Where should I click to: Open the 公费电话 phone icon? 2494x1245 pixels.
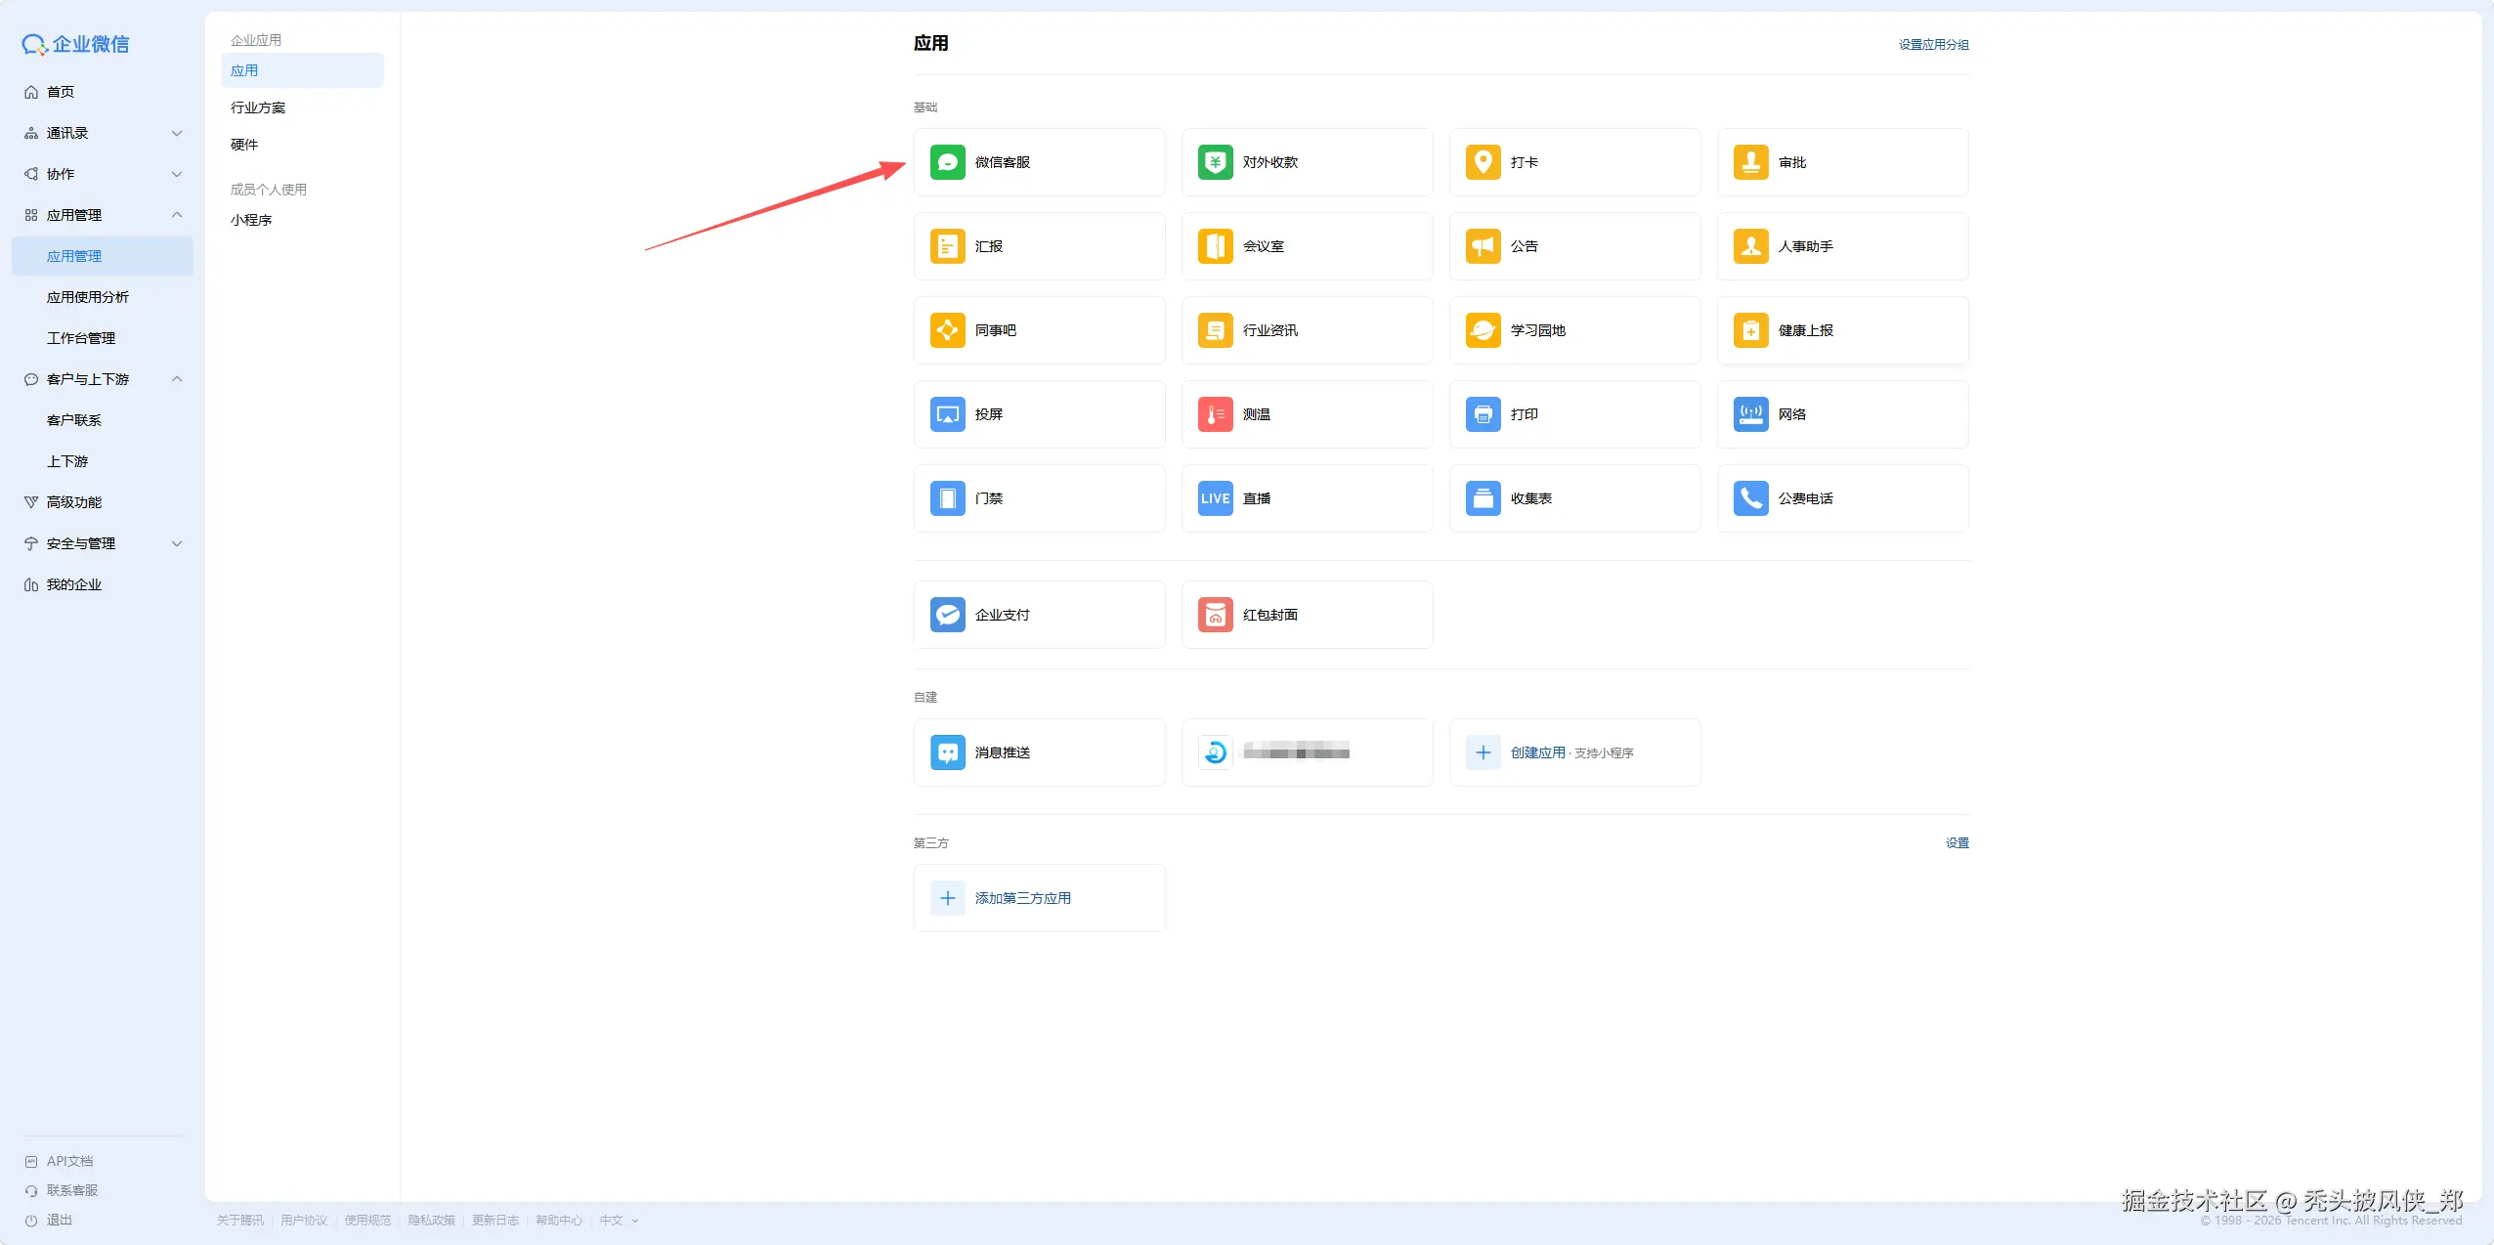(1750, 498)
